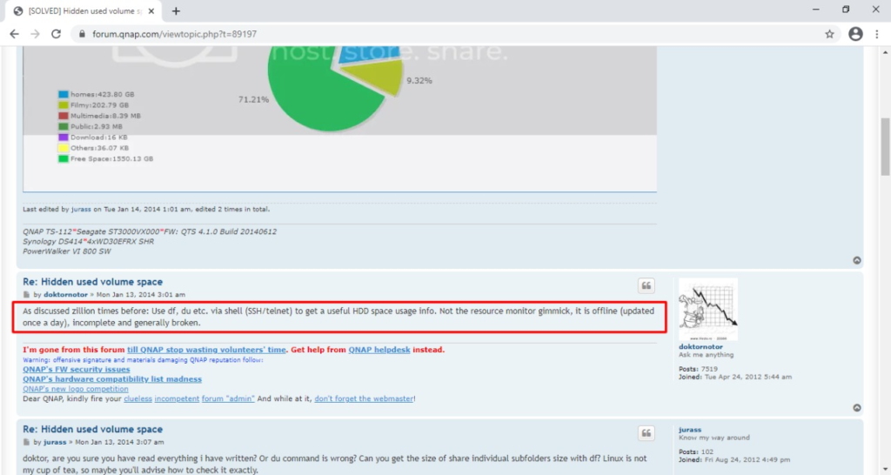The height and width of the screenshot is (475, 891).
Task: Click 'Ask me anything' rank text
Action: 706,355
